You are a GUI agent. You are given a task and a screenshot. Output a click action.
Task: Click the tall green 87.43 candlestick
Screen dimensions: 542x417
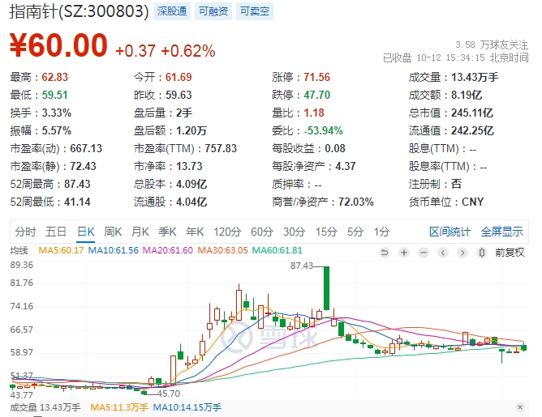point(327,288)
